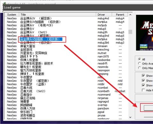
Task: Toggle the third Show checkbox
Action: [143, 85]
